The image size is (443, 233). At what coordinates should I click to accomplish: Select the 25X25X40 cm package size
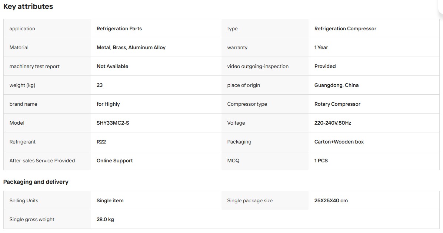pyautogui.click(x=331, y=201)
